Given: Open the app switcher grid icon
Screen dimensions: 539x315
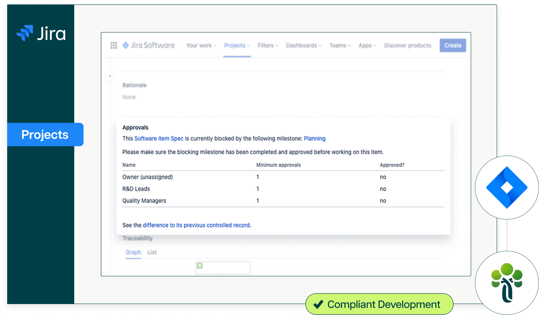Looking at the screenshot, I should point(114,46).
